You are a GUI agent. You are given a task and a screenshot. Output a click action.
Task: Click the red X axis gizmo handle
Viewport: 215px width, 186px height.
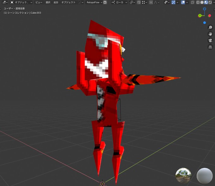click(209, 15)
